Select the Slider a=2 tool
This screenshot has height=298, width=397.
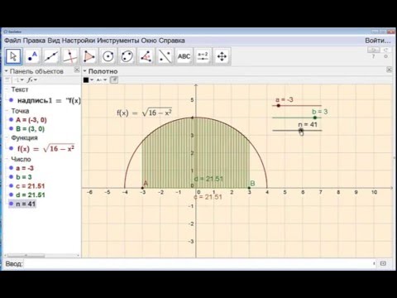click(203, 56)
